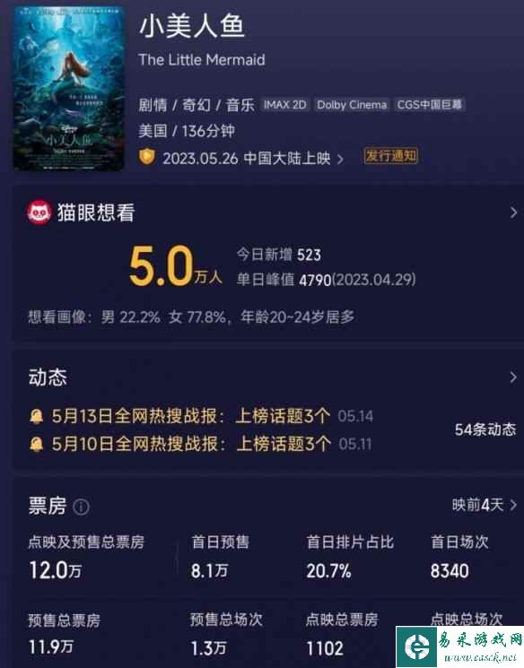Open the 动态 section heading

48,377
